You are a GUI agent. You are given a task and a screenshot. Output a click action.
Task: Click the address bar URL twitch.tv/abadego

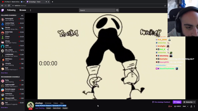tap(20, 6)
